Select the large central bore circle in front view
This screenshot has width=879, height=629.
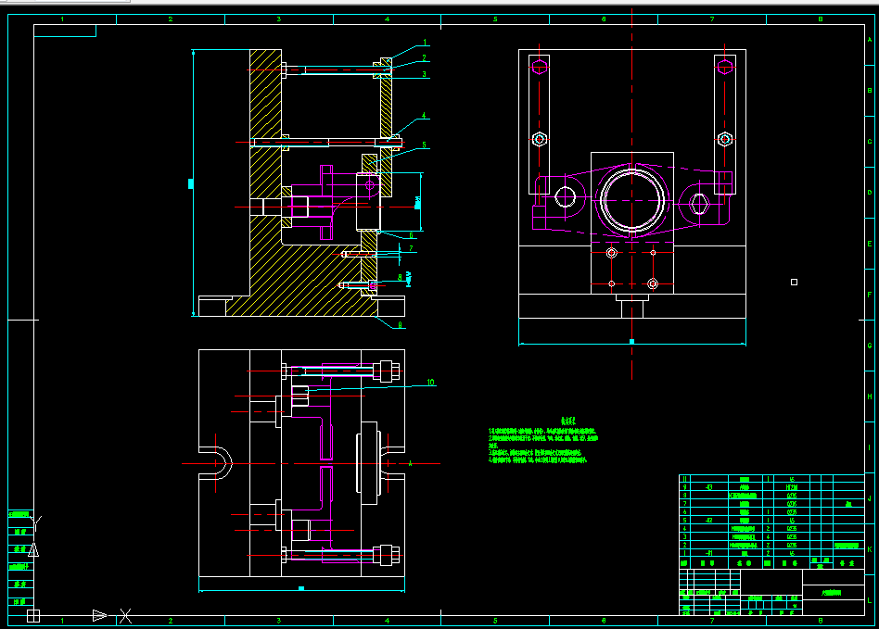point(632,200)
